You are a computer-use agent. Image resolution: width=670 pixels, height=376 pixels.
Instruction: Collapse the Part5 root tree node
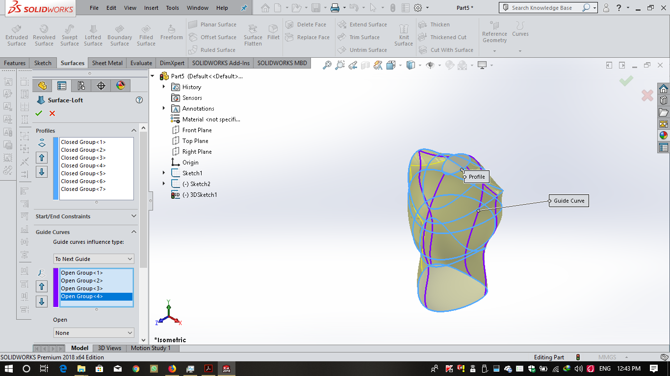(153, 76)
